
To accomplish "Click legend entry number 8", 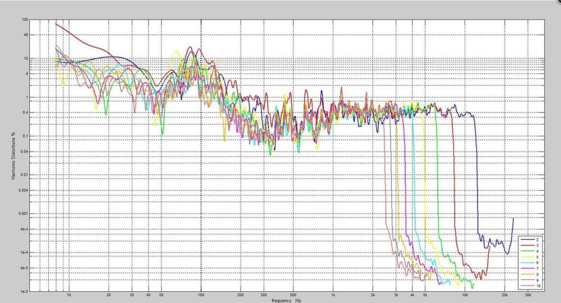I will 537,274.
